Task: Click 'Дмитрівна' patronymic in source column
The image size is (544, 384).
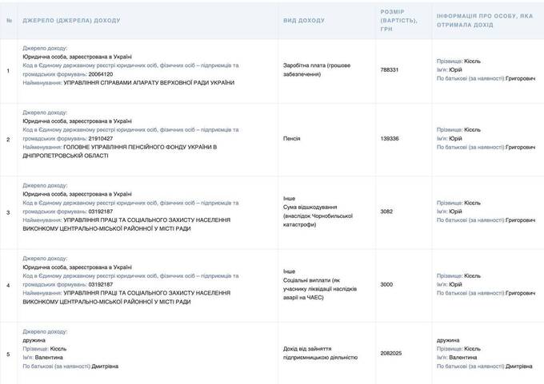Action: tap(105, 366)
